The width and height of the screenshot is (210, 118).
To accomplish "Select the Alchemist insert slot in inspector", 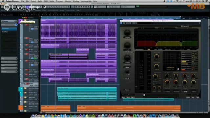I will point(9,29).
